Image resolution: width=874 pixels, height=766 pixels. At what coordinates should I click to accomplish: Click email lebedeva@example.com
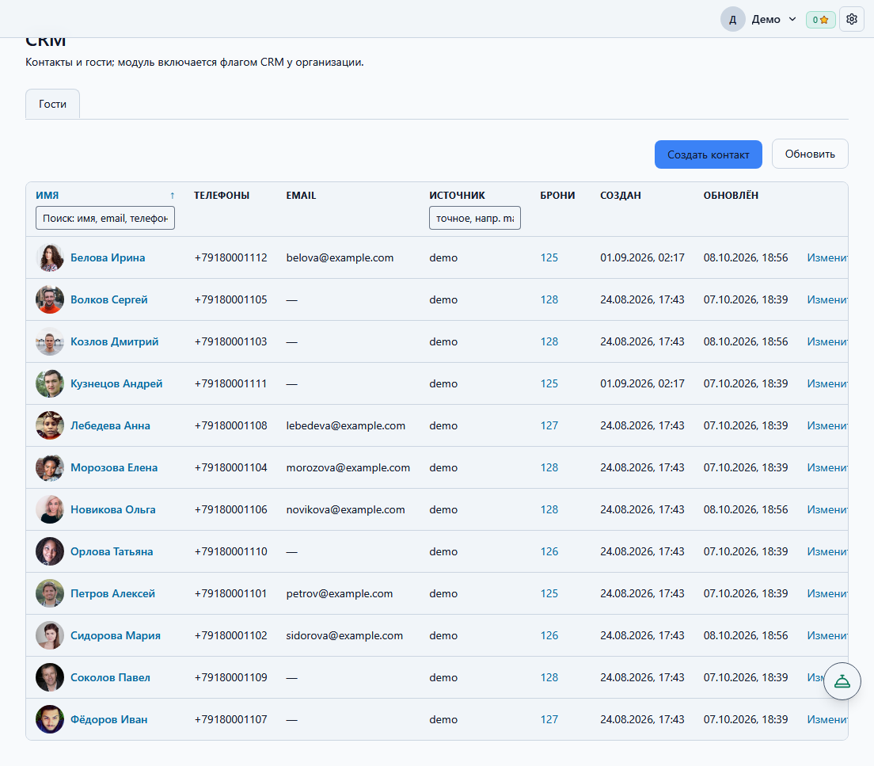[x=346, y=425]
